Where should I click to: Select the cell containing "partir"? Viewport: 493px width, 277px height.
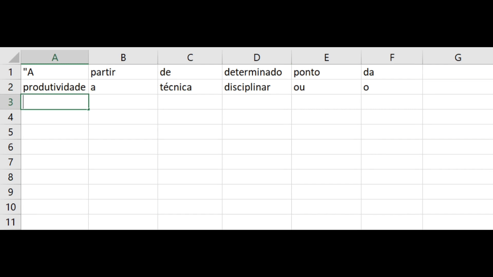123,72
